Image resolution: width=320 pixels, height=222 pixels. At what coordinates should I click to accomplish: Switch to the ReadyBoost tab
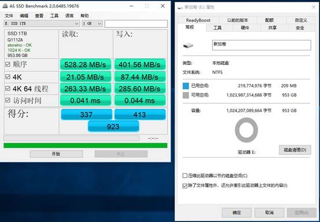[198, 20]
